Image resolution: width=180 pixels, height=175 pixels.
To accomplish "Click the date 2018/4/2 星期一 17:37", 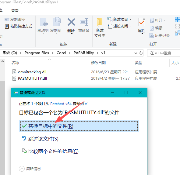I will point(110,78).
